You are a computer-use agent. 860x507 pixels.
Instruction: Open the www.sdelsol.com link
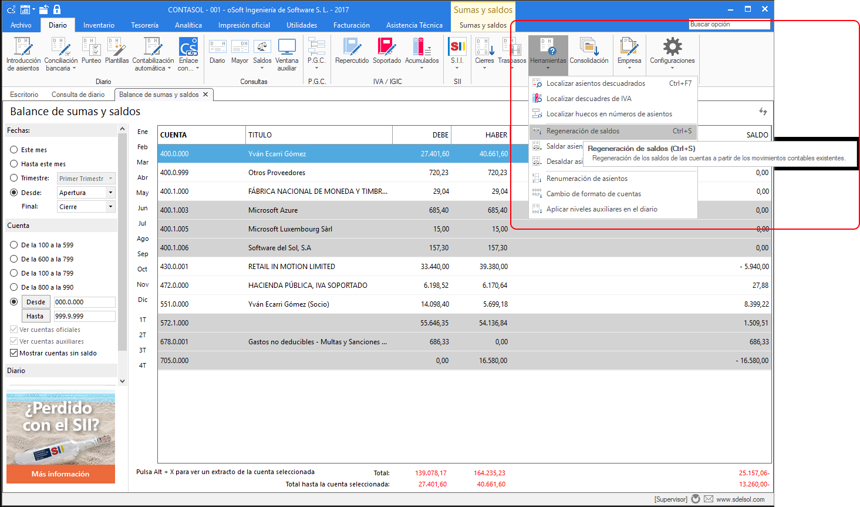[x=740, y=499]
